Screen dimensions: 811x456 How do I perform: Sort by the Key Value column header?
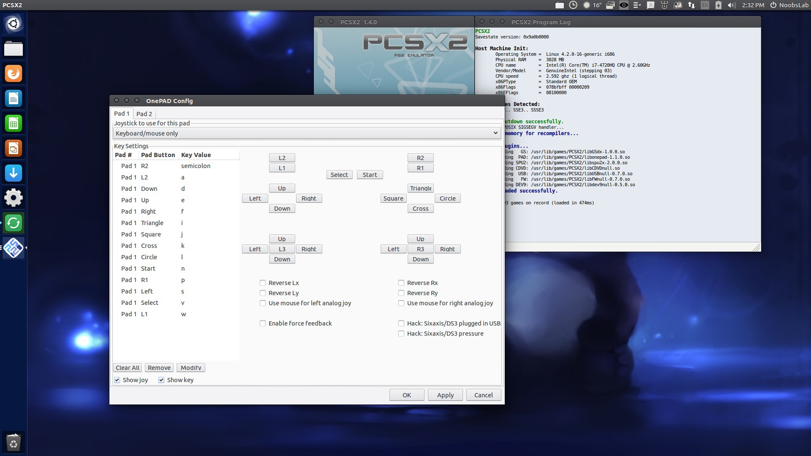(x=209, y=155)
